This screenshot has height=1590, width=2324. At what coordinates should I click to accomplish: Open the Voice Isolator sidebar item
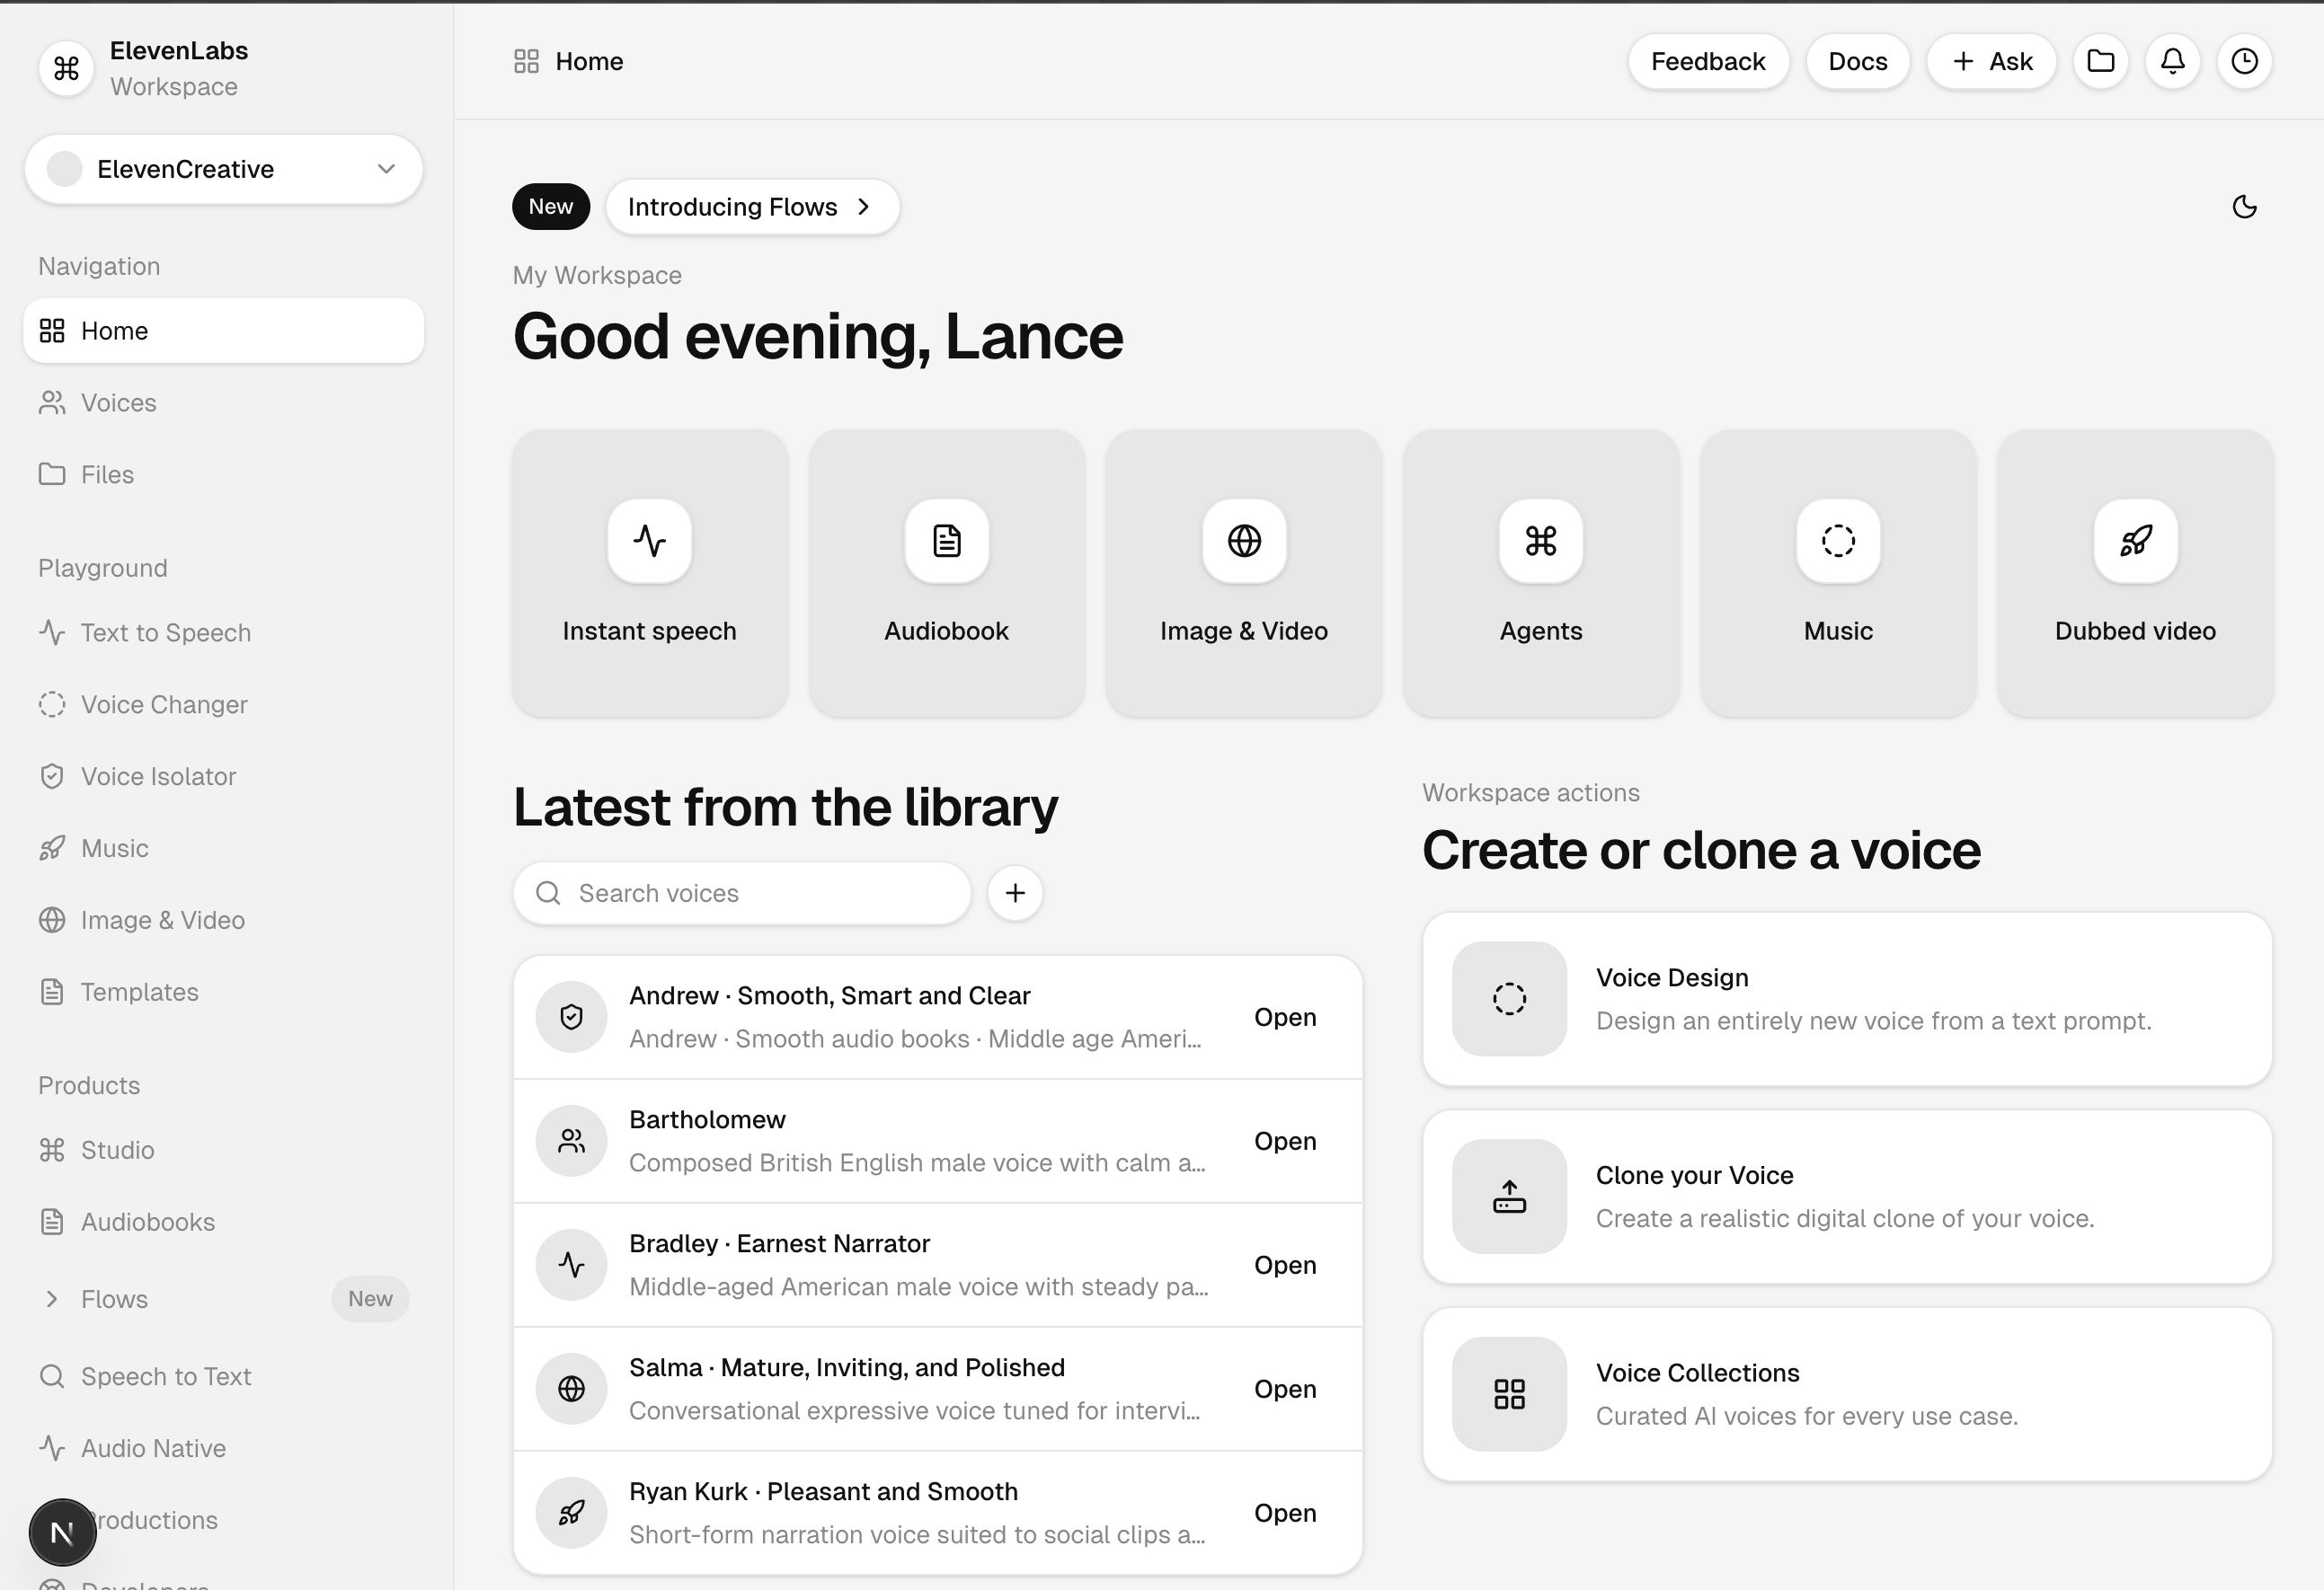tap(158, 776)
